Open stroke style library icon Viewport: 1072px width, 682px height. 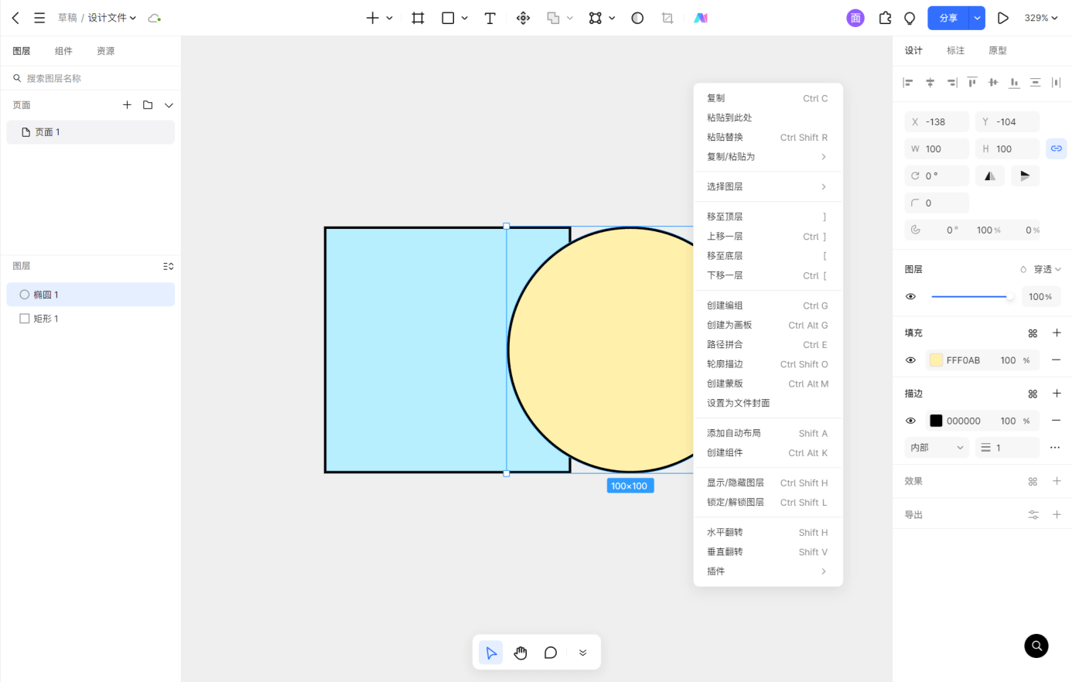[x=1033, y=394]
